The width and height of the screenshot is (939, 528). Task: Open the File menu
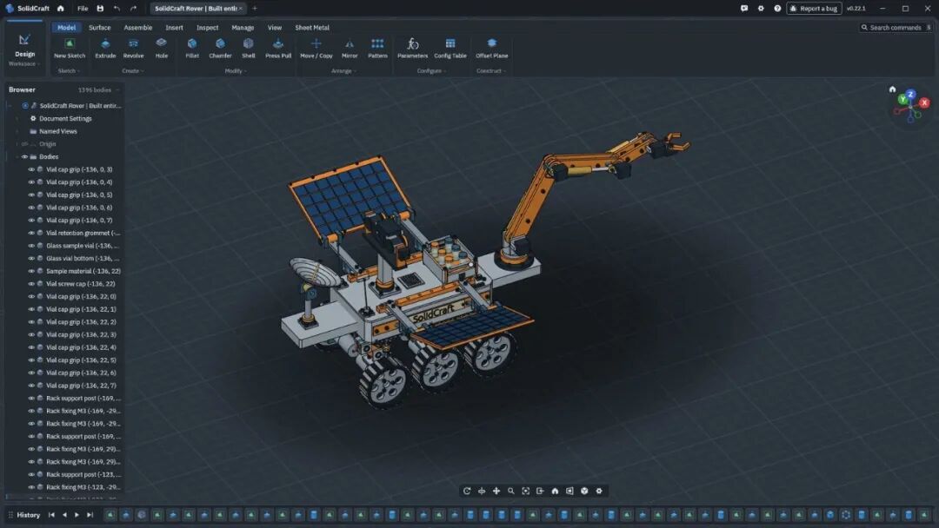[x=83, y=9]
